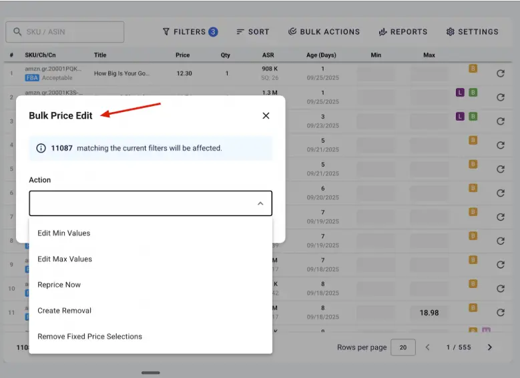This screenshot has height=378, width=520.
Task: Go to next page arrow
Action: 489,347
